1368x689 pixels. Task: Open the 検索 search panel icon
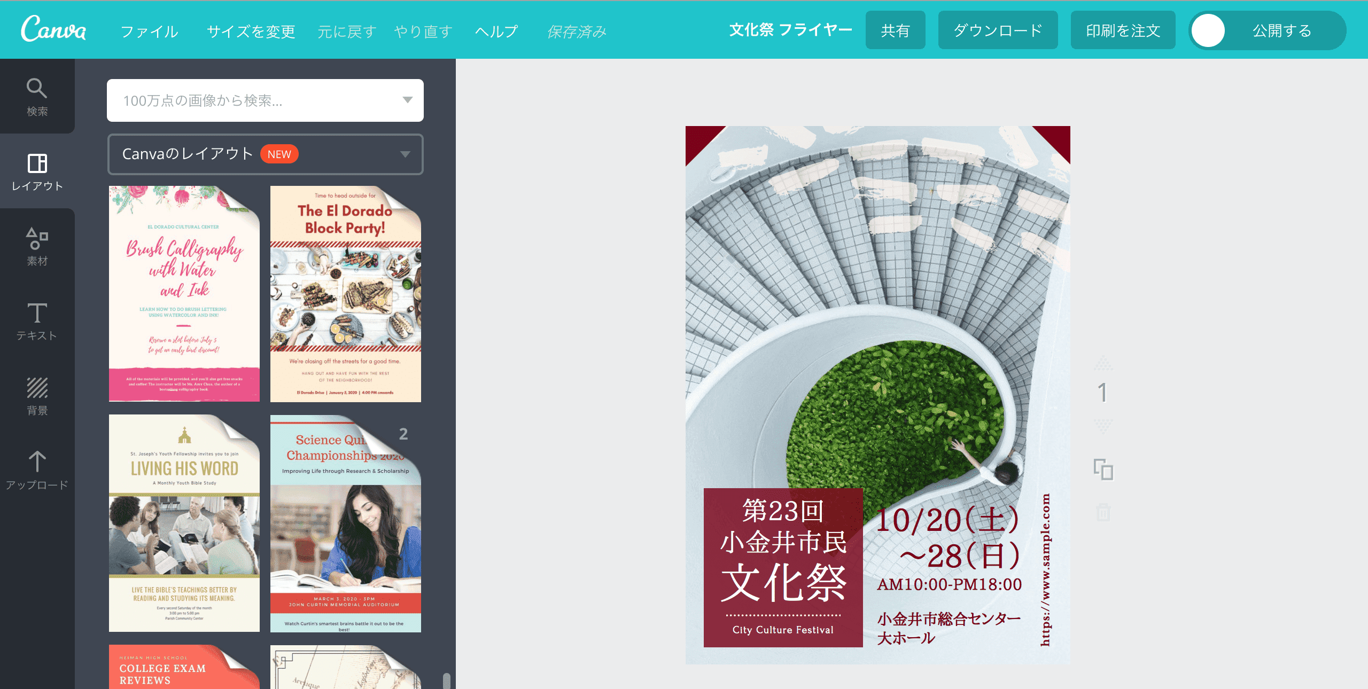pyautogui.click(x=37, y=97)
